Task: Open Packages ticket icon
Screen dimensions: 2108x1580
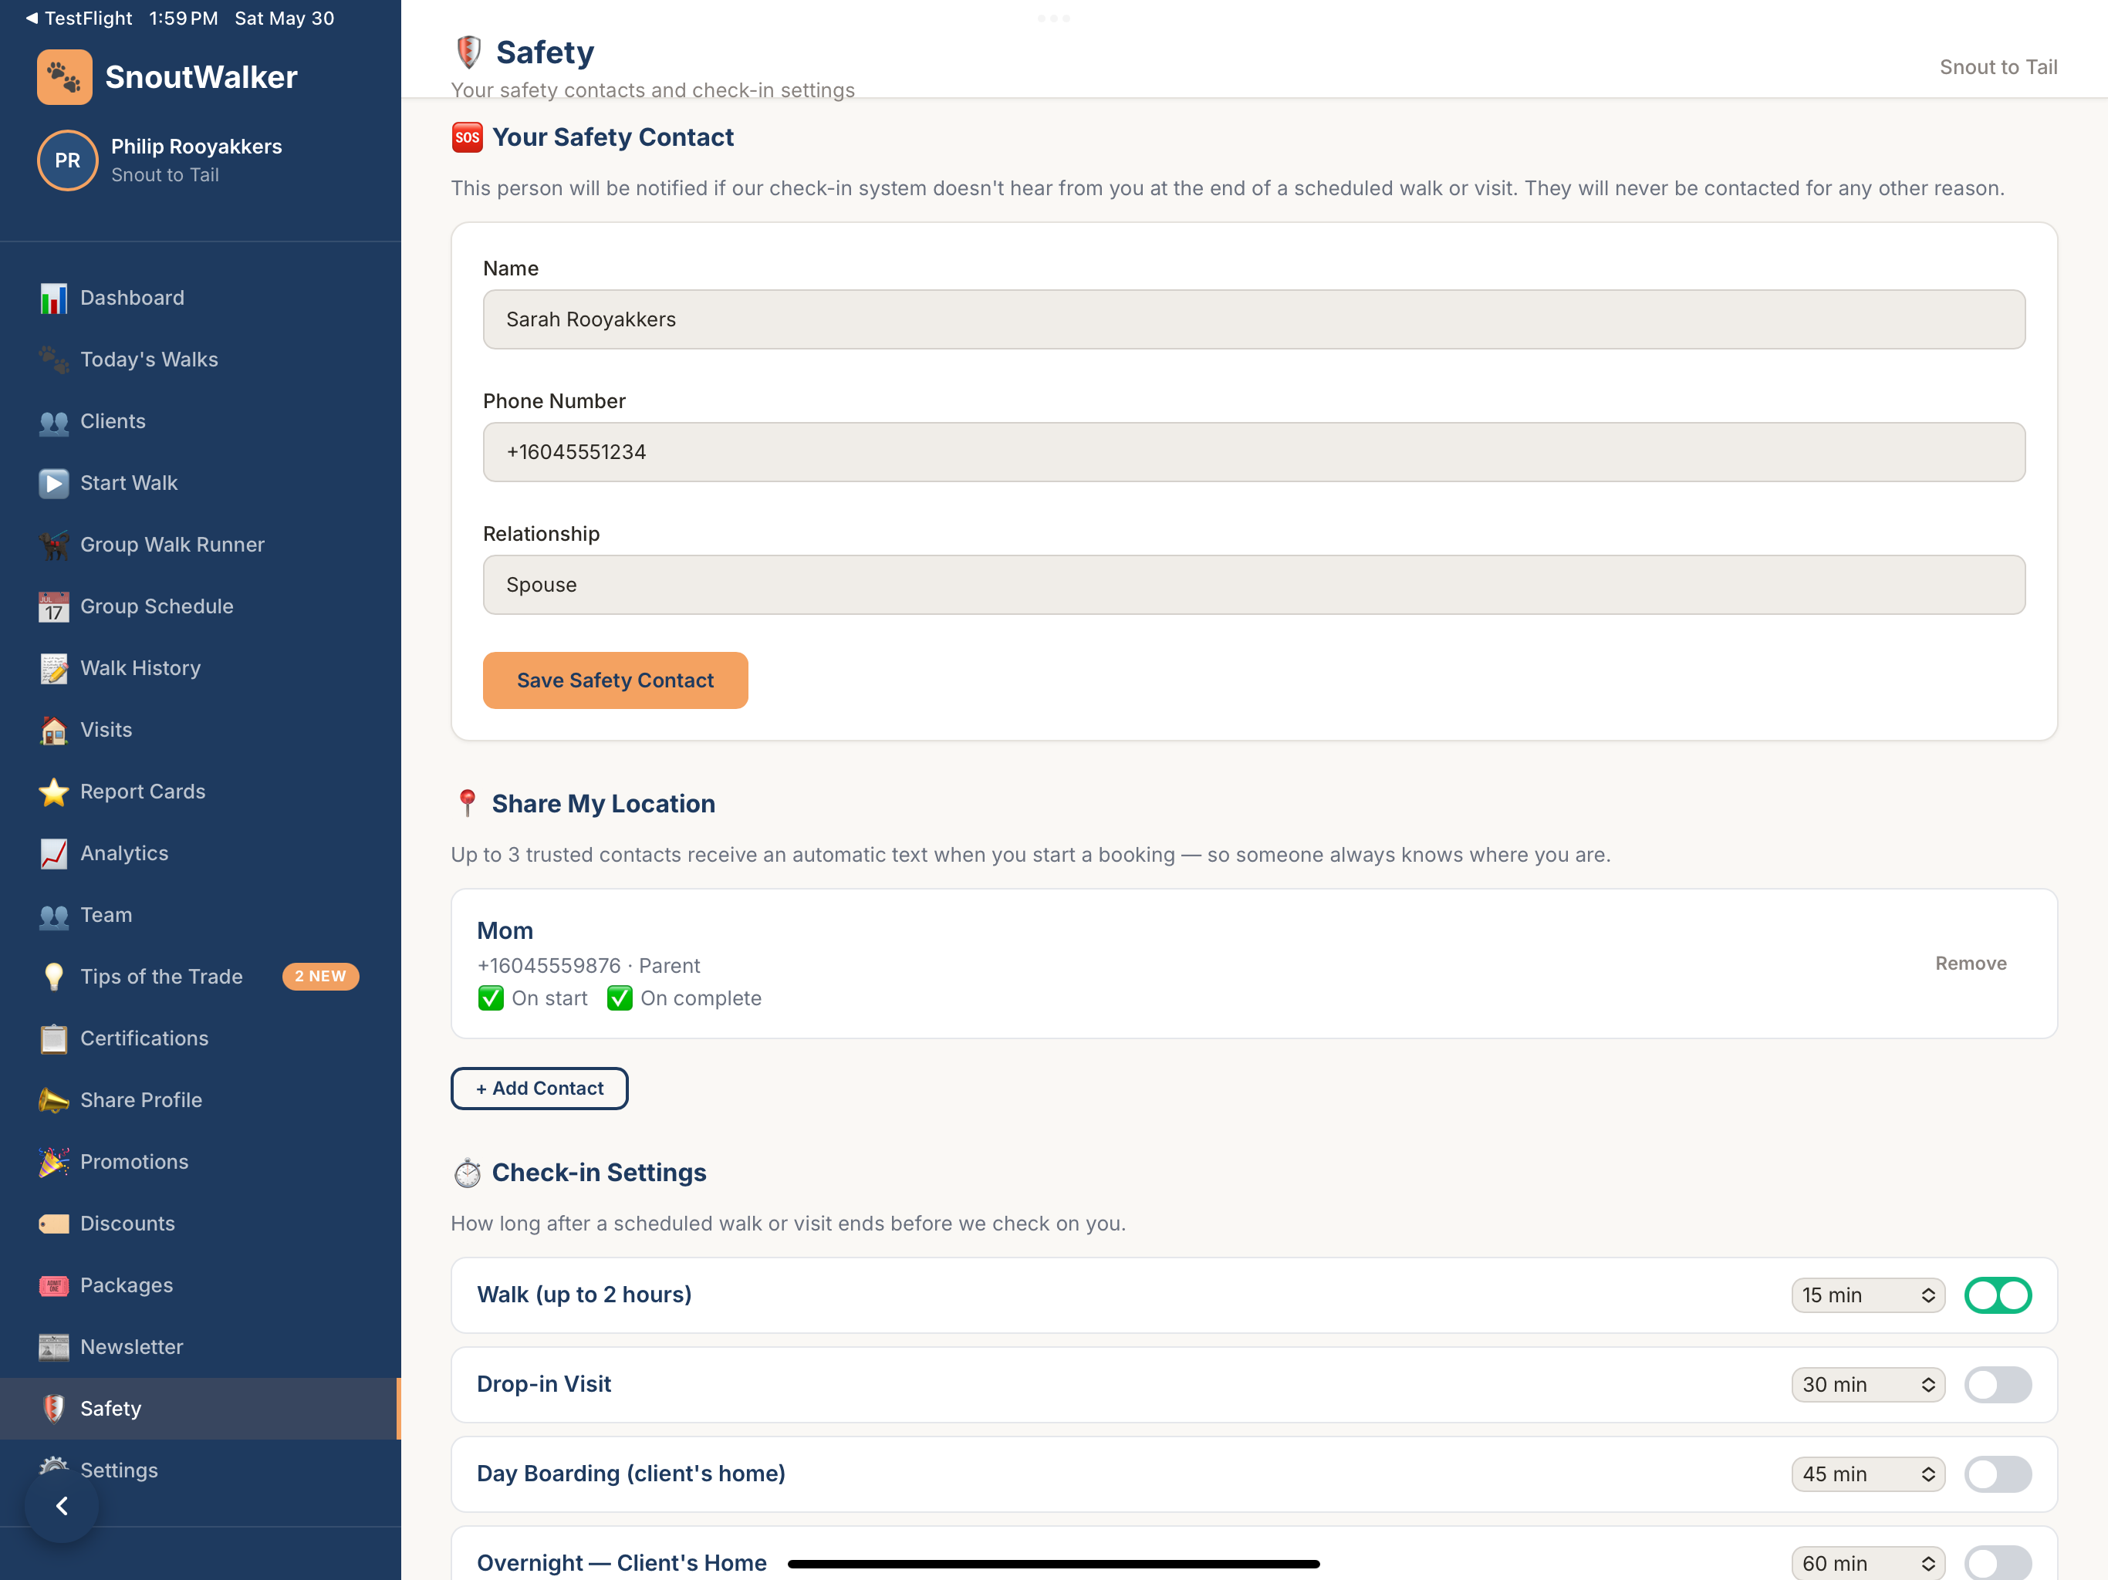Action: (53, 1287)
